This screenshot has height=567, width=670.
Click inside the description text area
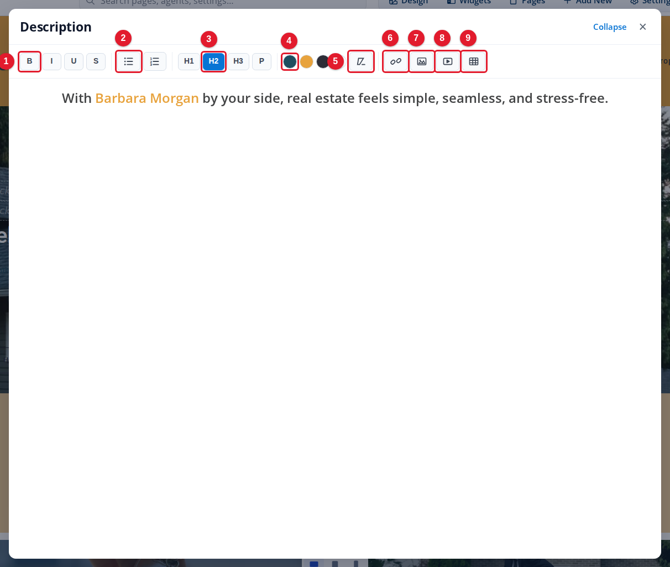pyautogui.click(x=335, y=318)
